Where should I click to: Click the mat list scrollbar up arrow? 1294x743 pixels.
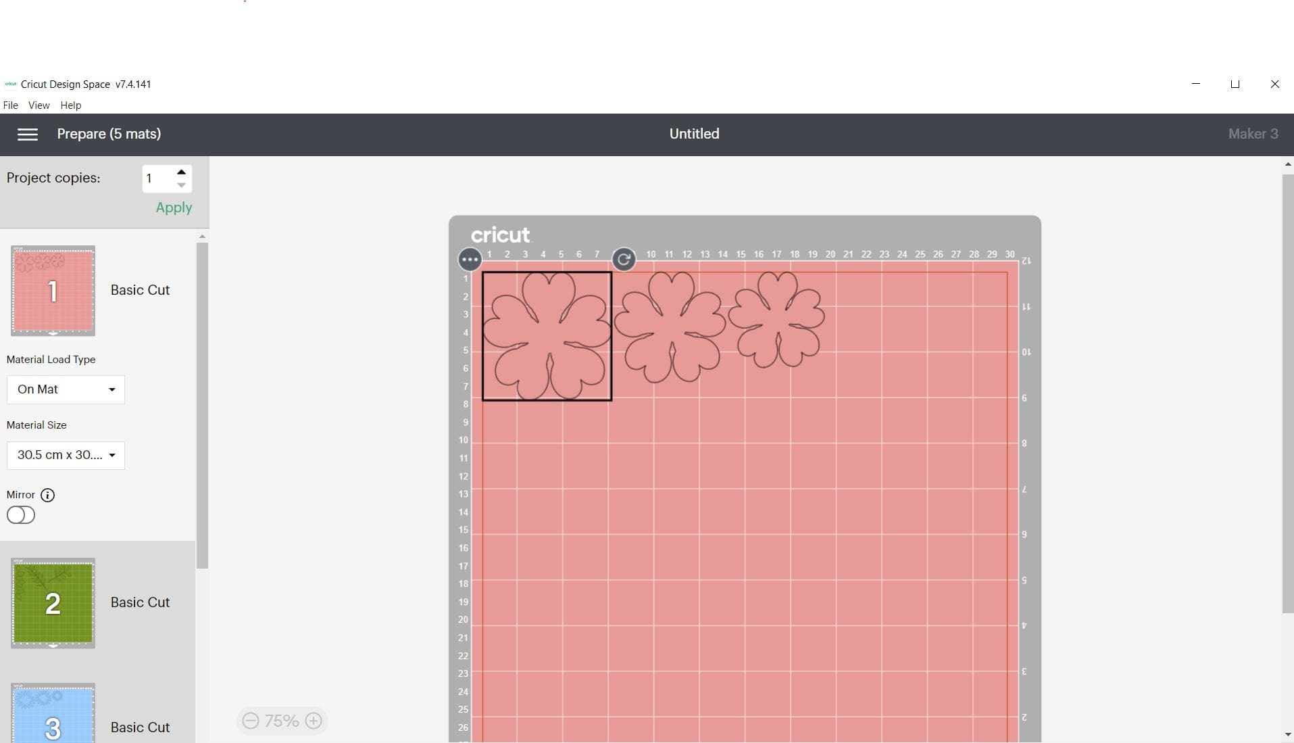click(202, 237)
